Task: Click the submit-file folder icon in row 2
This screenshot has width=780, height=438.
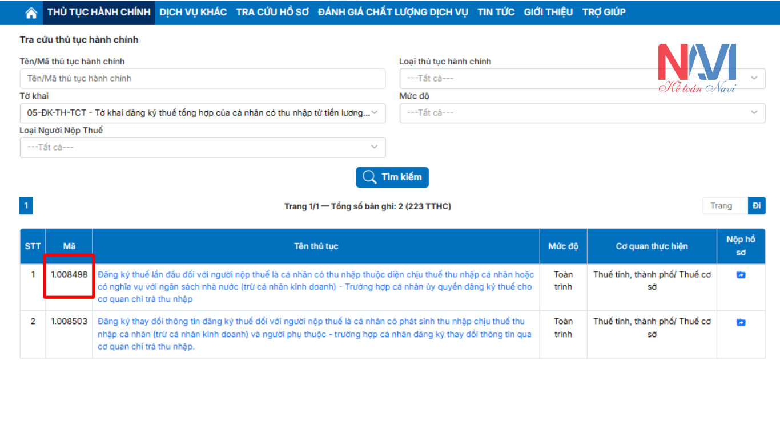Action: (x=741, y=322)
